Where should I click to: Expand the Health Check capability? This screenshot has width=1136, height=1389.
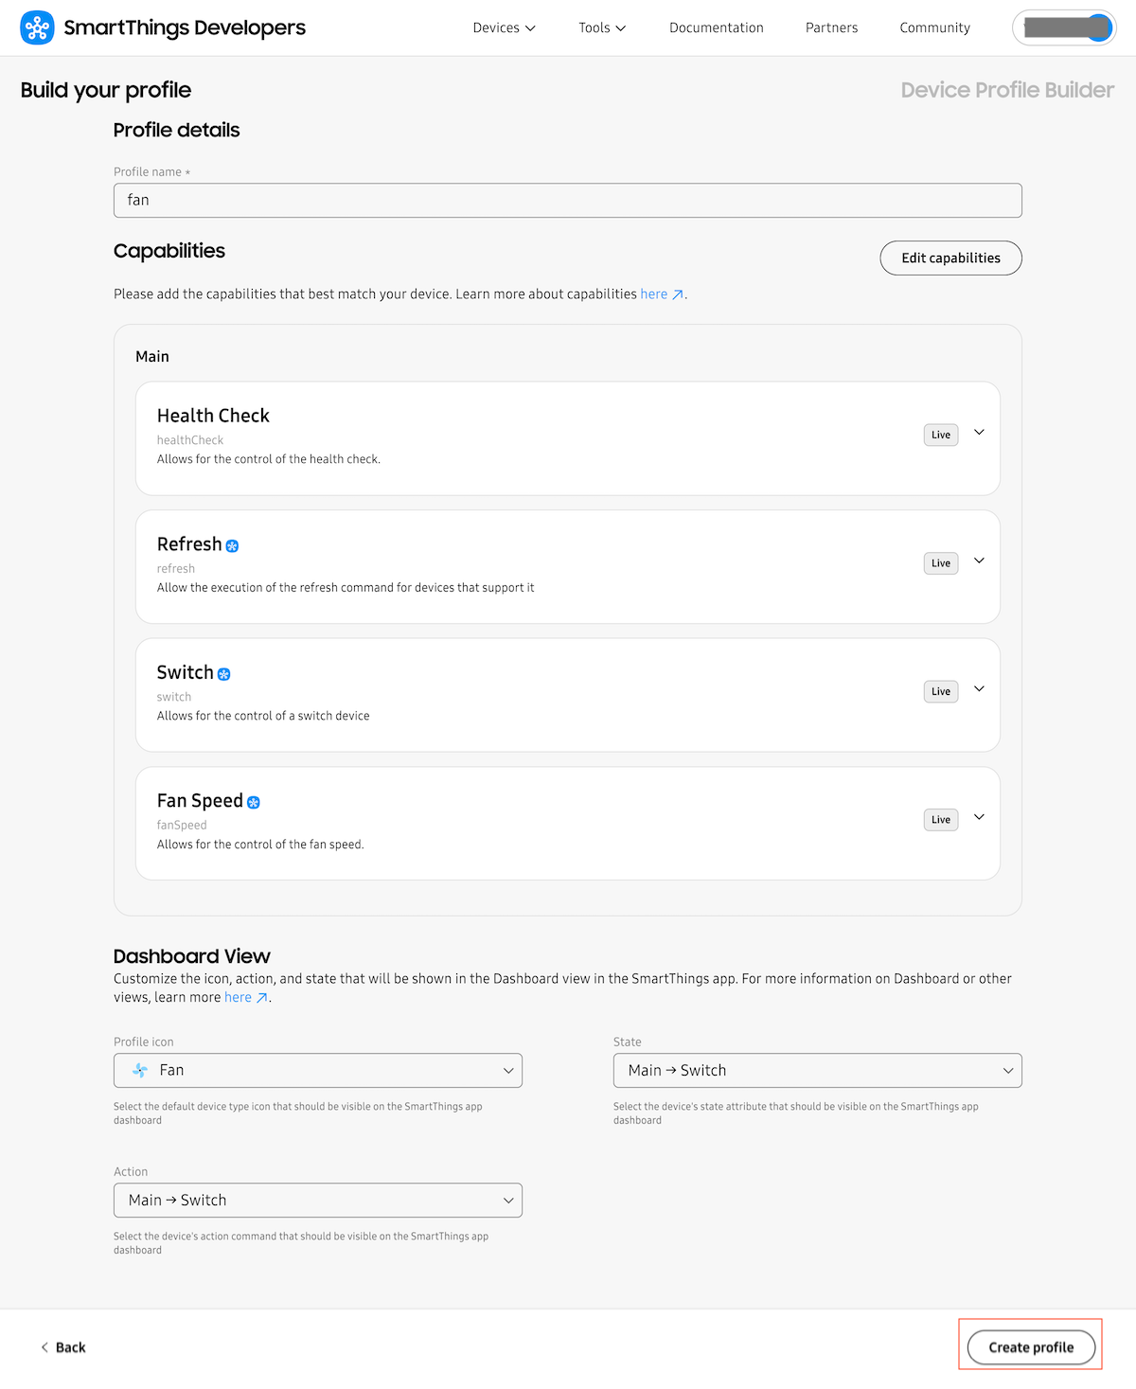980,433
